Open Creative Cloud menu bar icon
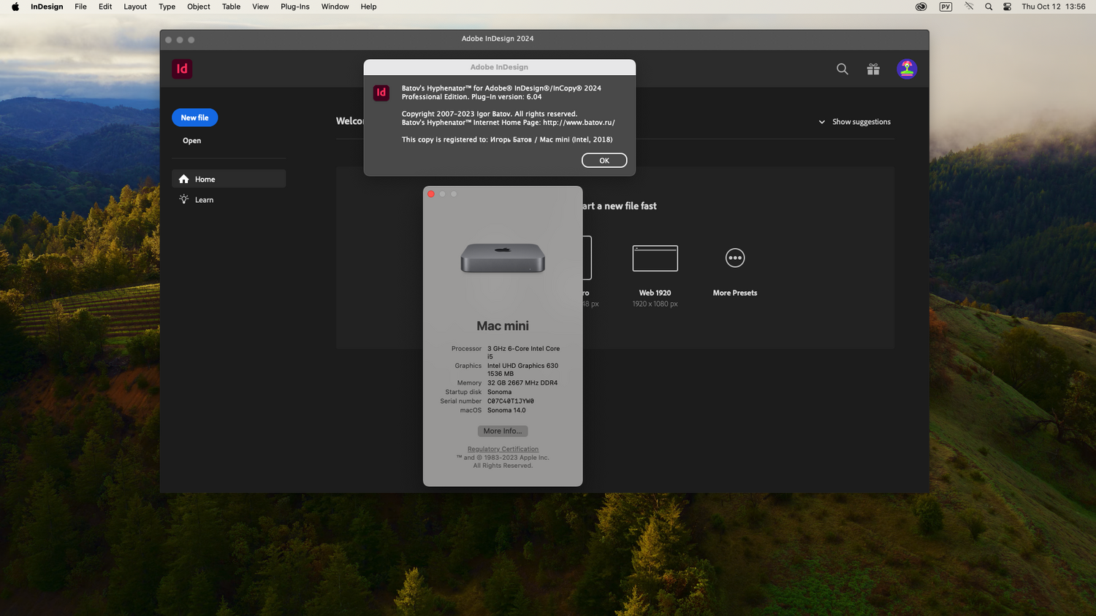This screenshot has height=616, width=1096. pos(921,7)
